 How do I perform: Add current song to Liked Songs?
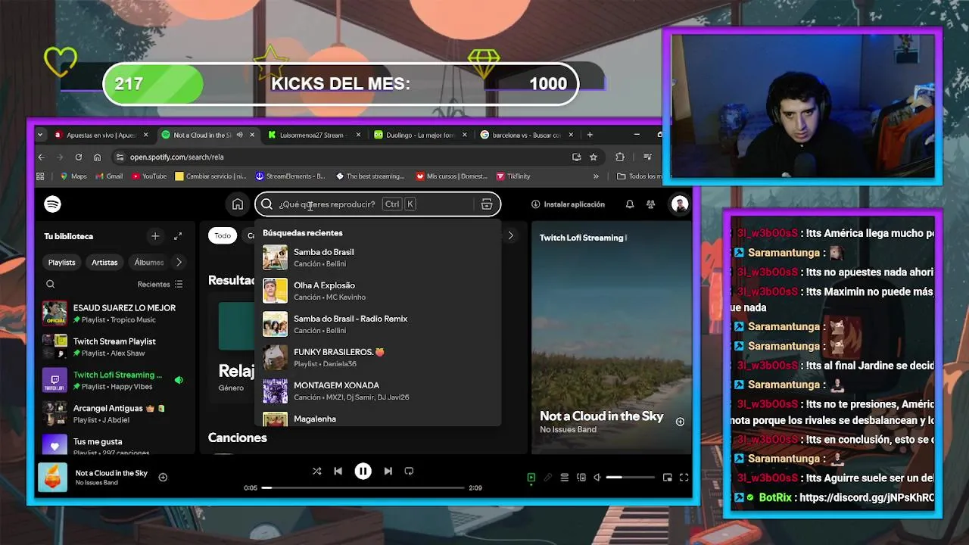coord(163,478)
